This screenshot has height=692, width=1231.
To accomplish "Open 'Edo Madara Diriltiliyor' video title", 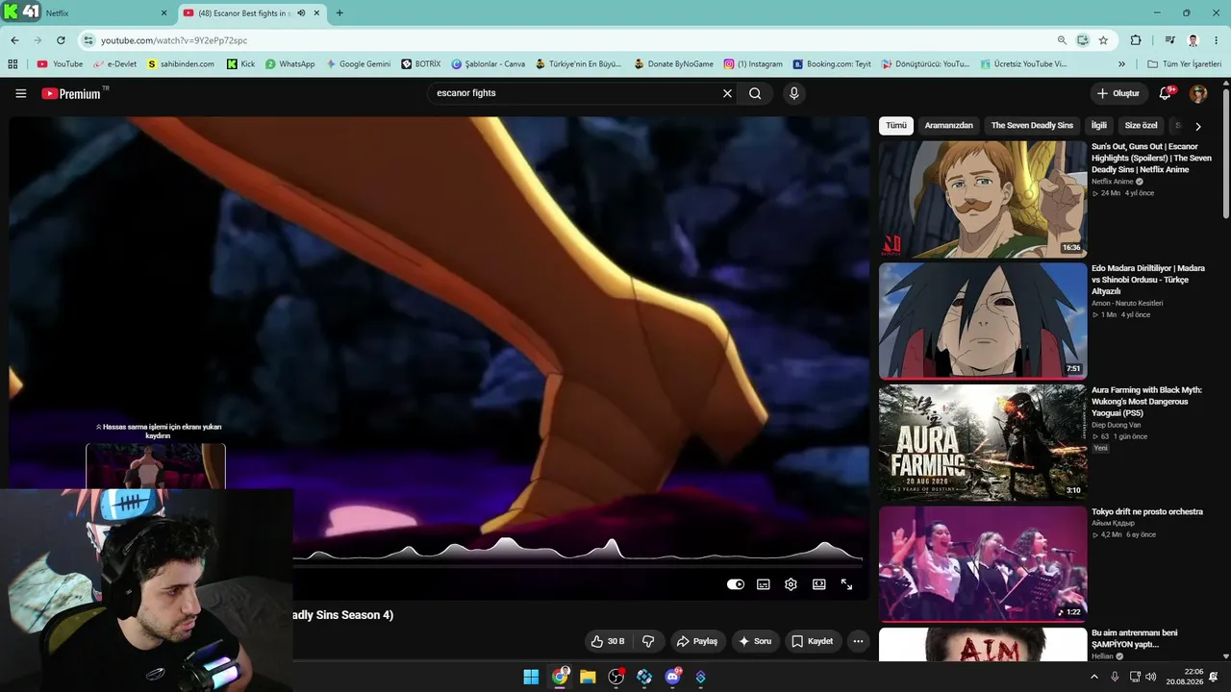I will (x=1148, y=280).
